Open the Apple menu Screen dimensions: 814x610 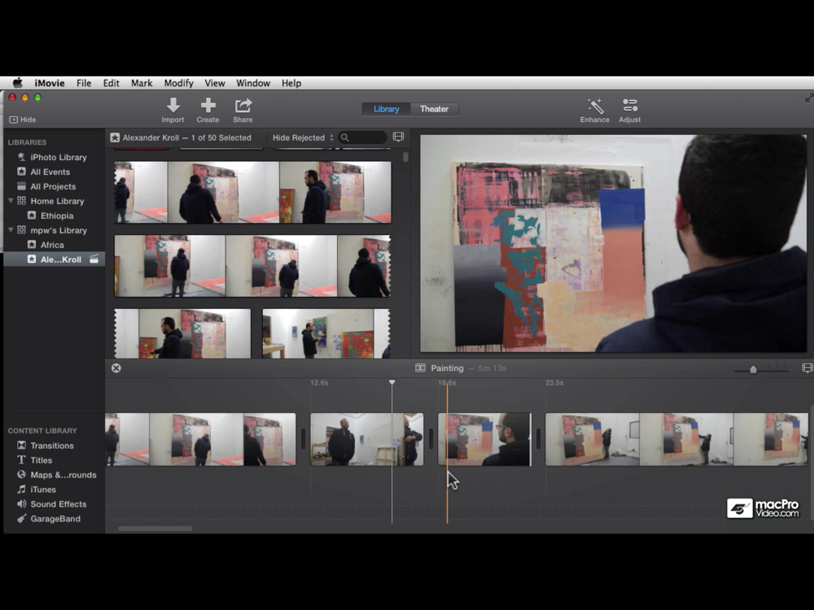(x=17, y=83)
